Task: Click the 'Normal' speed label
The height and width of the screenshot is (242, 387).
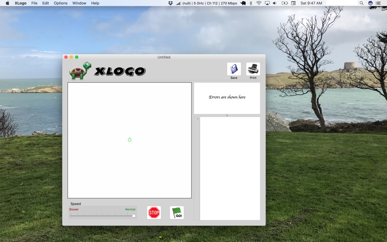Action: pos(130,210)
